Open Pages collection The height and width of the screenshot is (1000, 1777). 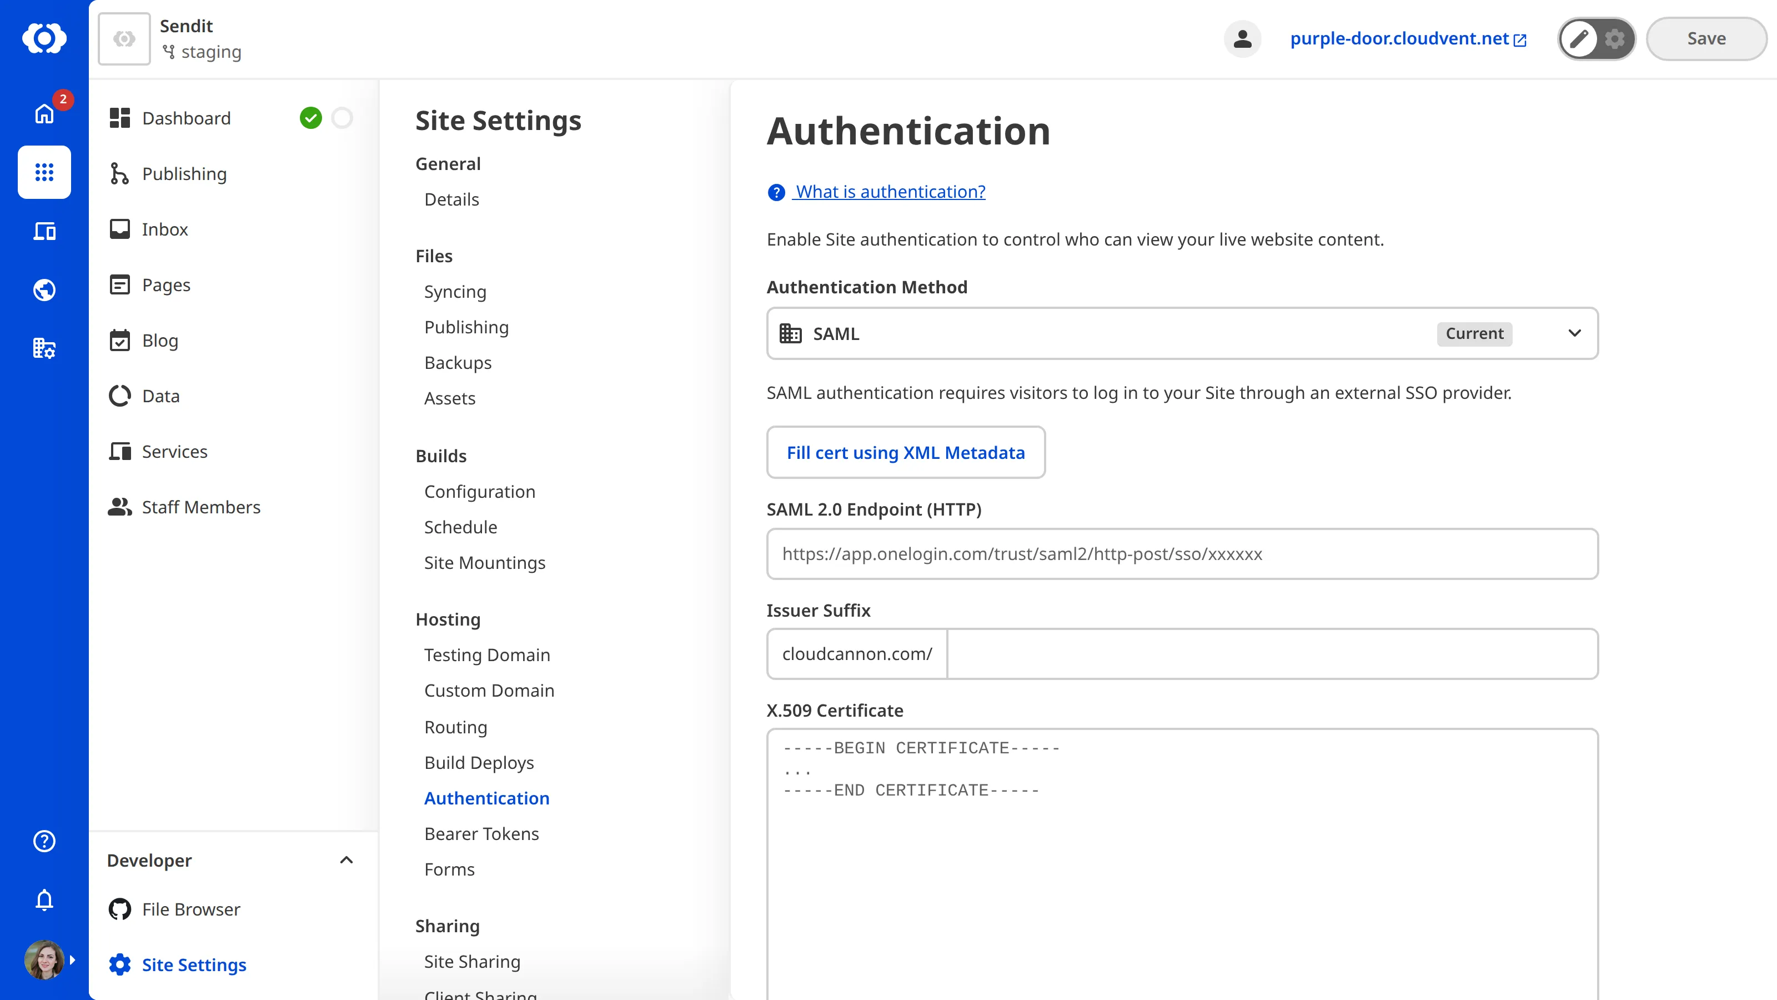tap(166, 285)
